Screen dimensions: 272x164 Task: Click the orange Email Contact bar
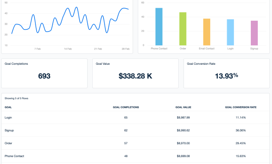tap(207, 32)
